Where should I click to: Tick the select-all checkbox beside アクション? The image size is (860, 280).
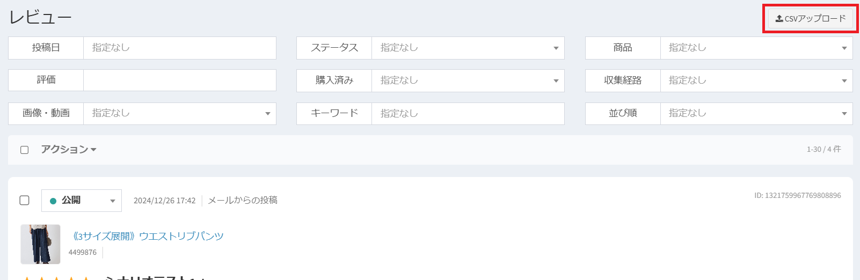pyautogui.click(x=25, y=150)
